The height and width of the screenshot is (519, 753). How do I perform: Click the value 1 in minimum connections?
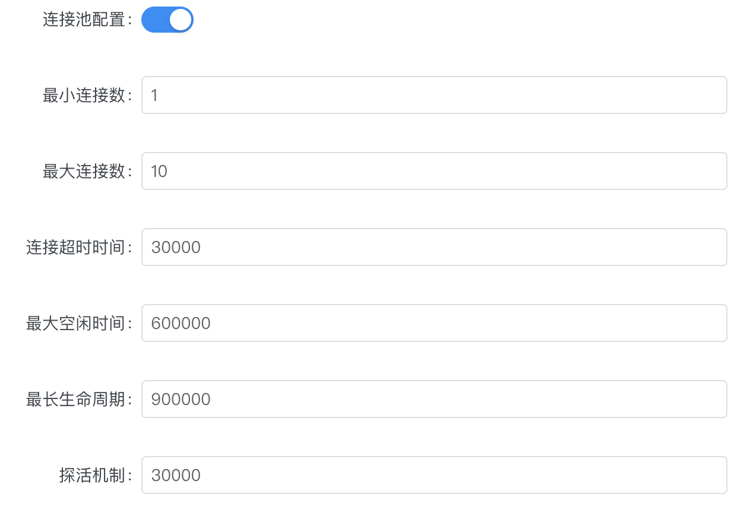tap(154, 95)
